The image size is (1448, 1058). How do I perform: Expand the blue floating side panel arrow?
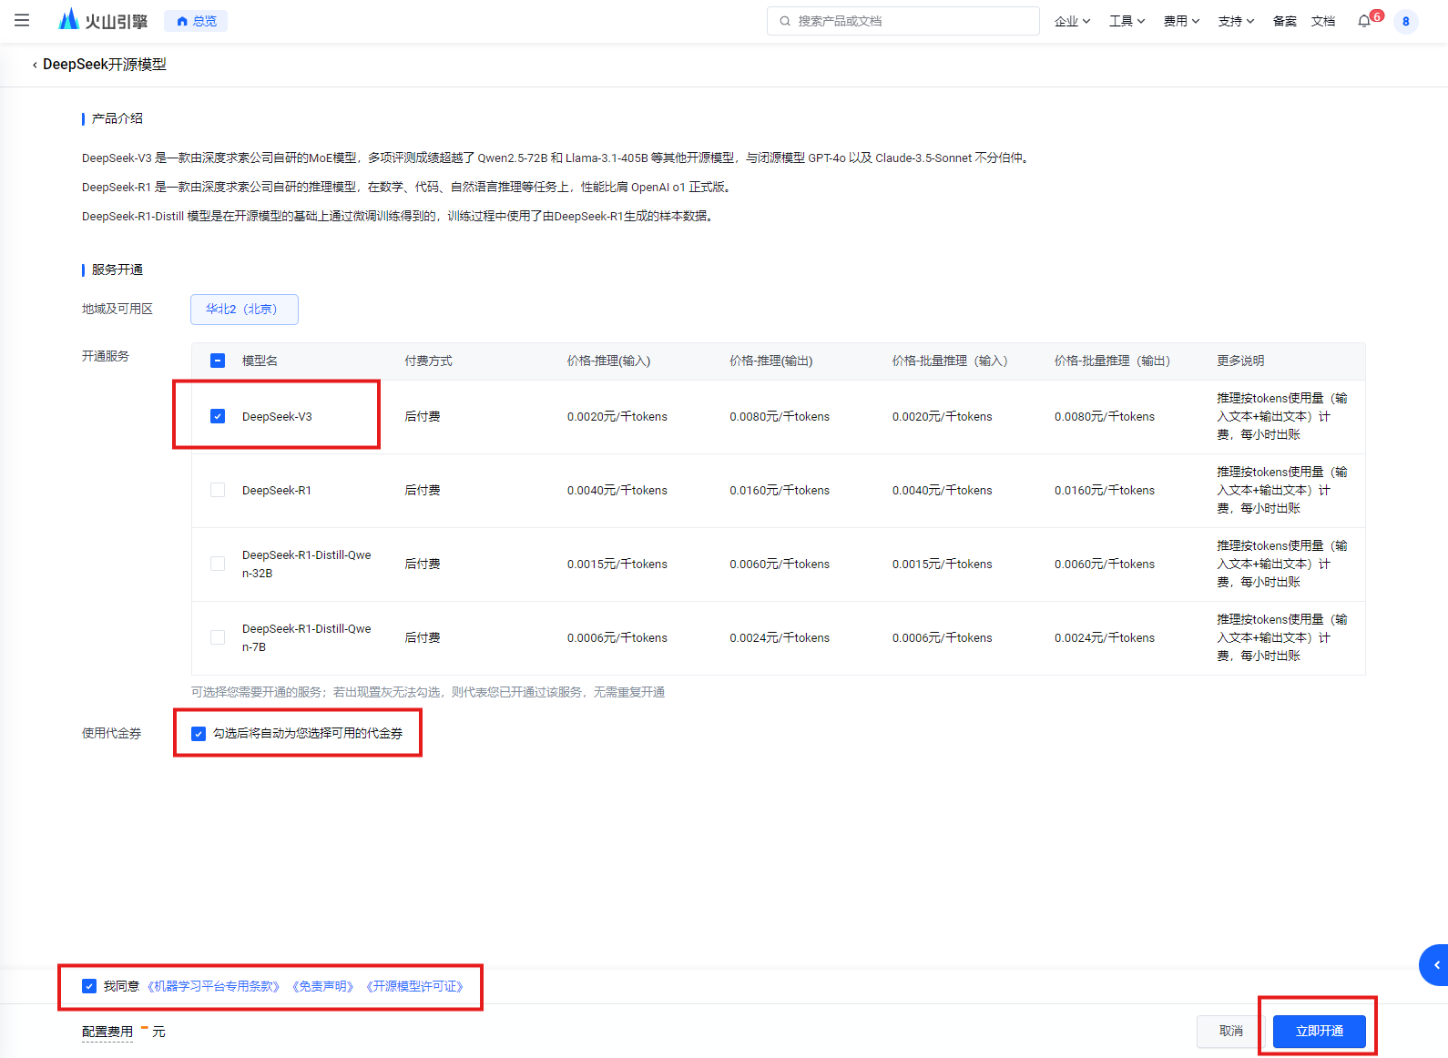1435,965
